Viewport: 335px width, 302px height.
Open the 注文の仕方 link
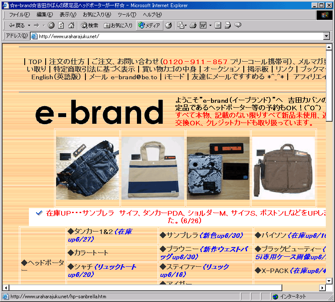pyautogui.click(x=67, y=62)
